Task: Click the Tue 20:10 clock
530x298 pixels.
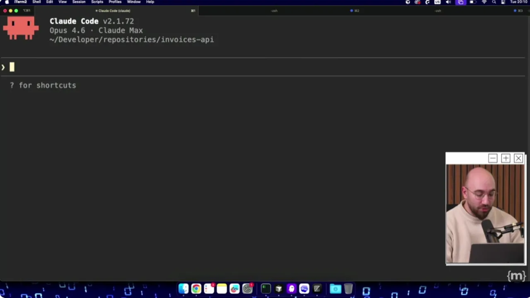Action: 519,2
